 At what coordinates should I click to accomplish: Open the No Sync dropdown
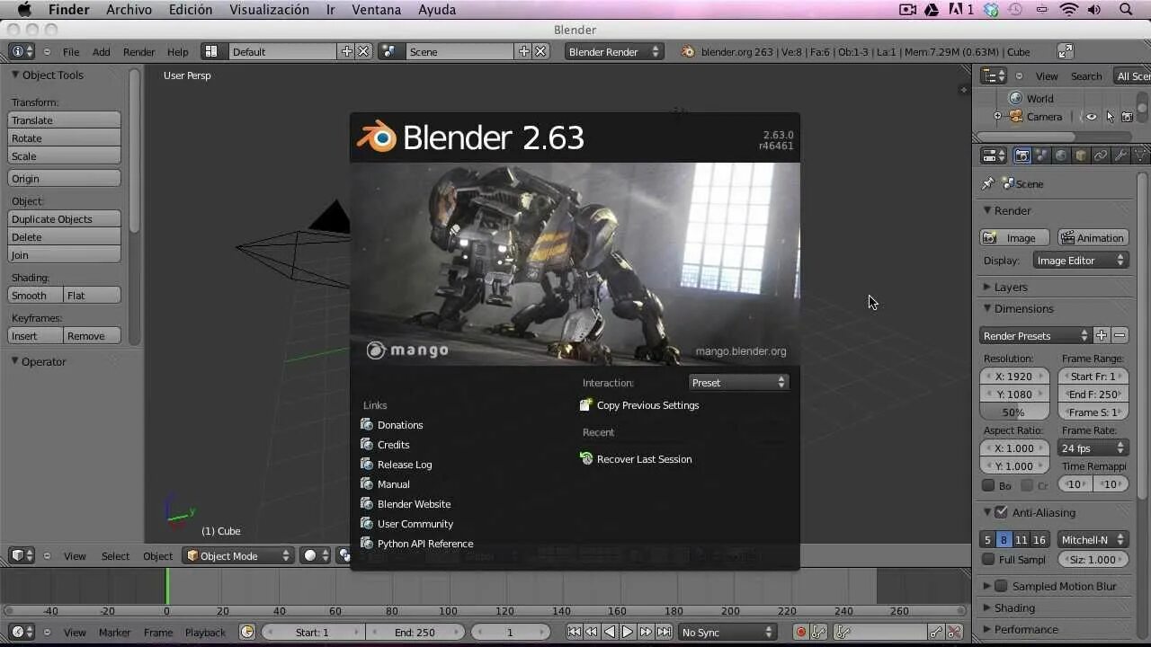pyautogui.click(x=728, y=633)
